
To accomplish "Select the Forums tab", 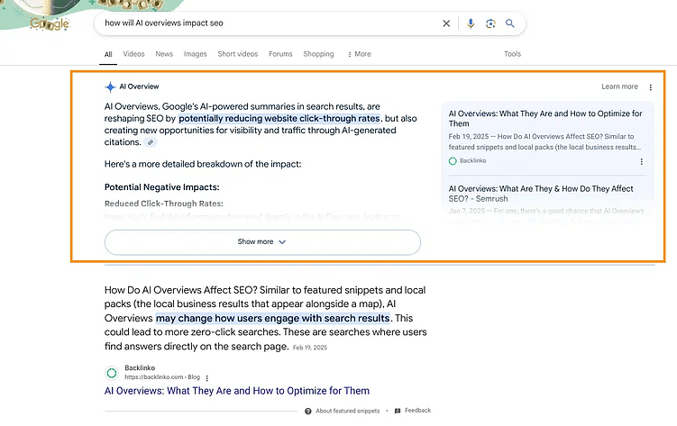I will coord(280,54).
